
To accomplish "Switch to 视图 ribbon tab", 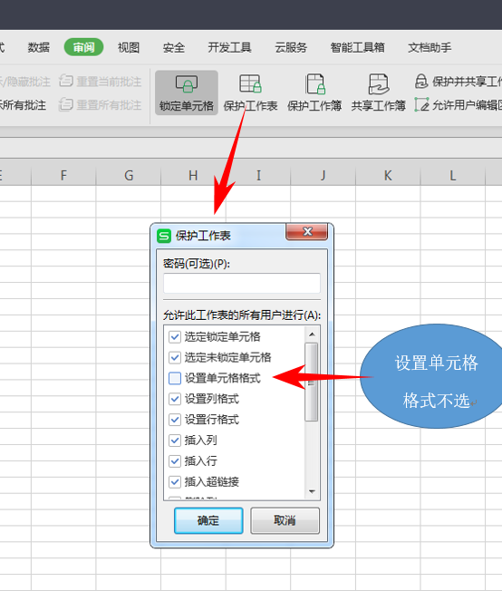I will [x=129, y=47].
